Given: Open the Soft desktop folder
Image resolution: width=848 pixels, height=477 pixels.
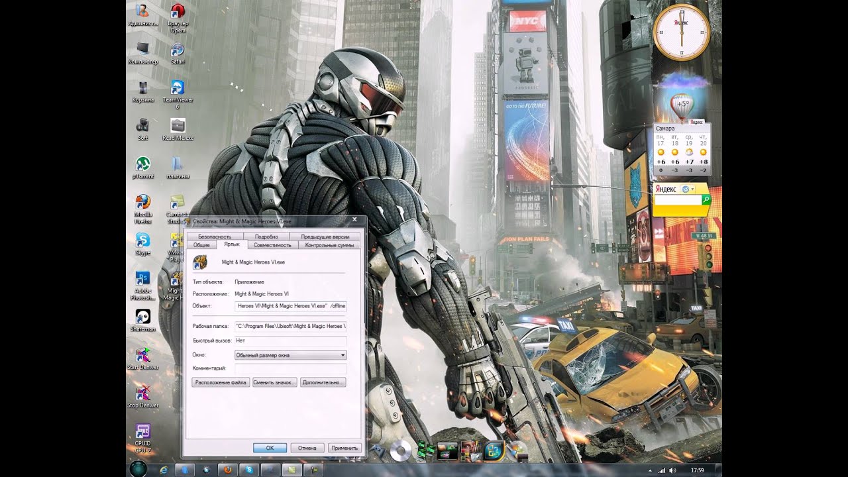Looking at the screenshot, I should point(142,129).
